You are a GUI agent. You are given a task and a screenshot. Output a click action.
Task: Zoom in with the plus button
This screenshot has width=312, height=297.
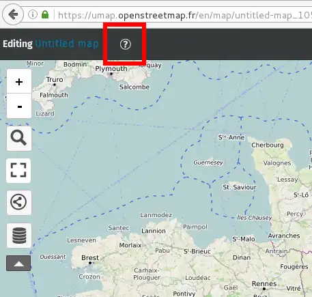(19, 81)
